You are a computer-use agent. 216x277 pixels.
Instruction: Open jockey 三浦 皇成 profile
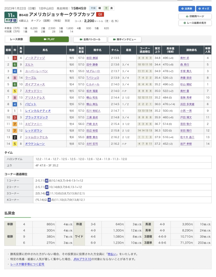pos(92,117)
